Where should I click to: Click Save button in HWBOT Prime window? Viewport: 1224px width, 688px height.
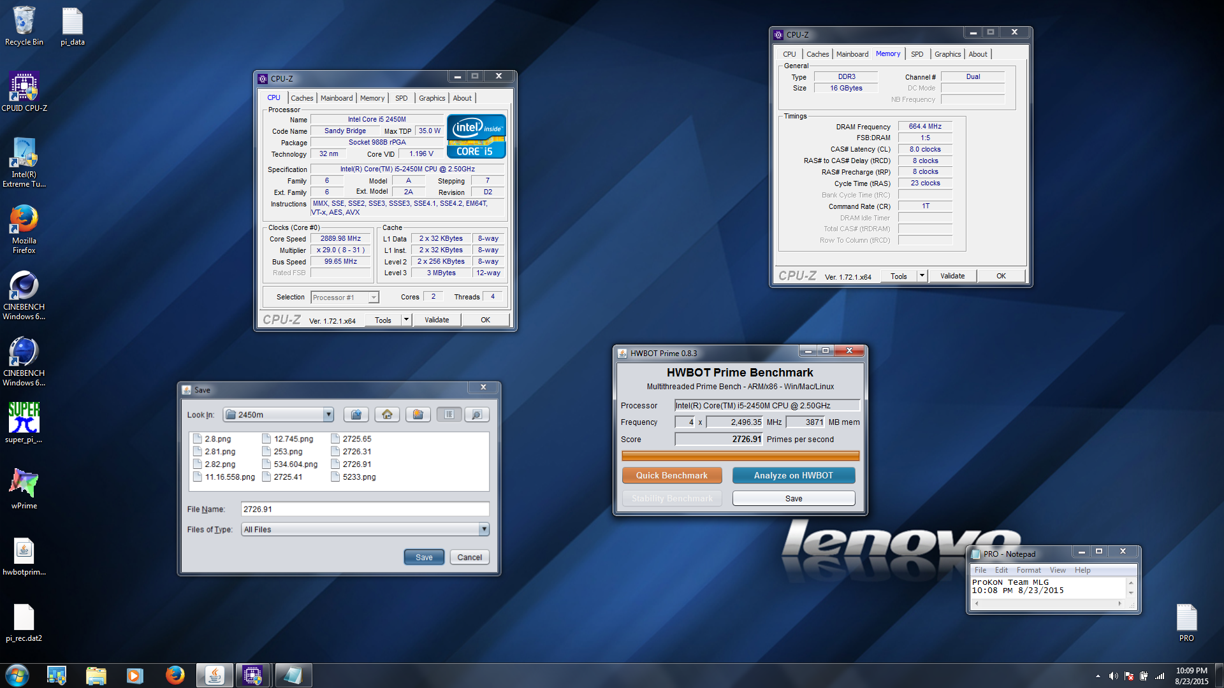pos(794,498)
